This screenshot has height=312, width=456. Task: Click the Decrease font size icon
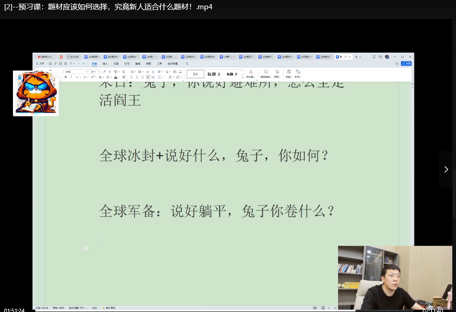(x=109, y=72)
